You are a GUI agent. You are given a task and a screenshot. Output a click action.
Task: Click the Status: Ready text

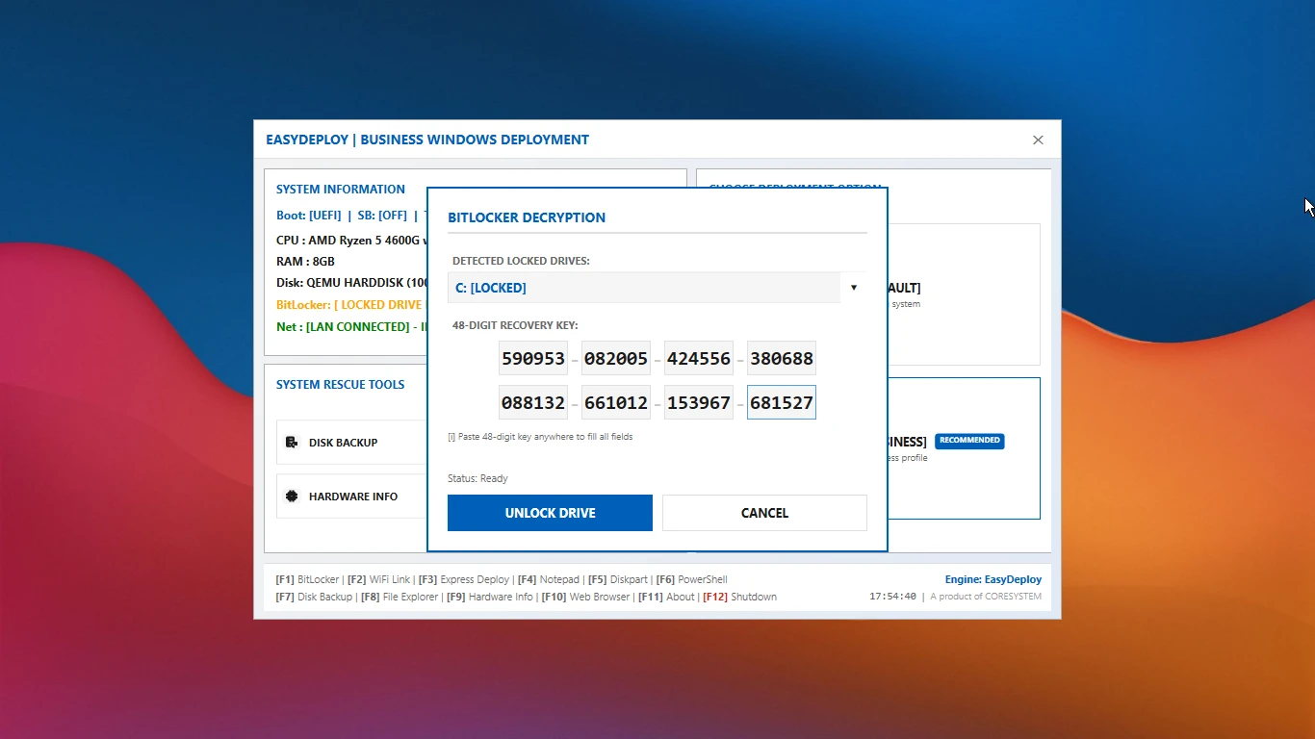[x=477, y=478]
